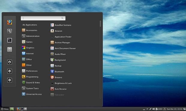186x111 pixels.
Task: Open Brightness & Lock settings
Action: point(61,83)
